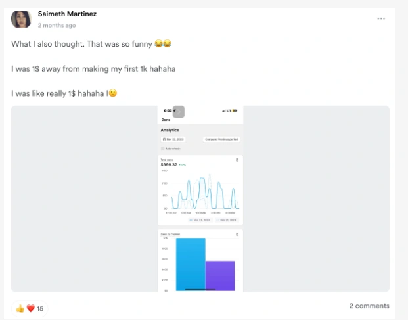The width and height of the screenshot is (408, 320).
Task: Open the Saimeth Martinez profile name link
Action: (68, 14)
